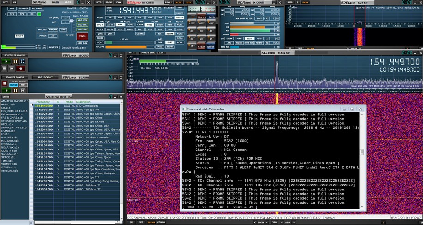Pause playback in the Record panel
This screenshot has width=423, height=225.
point(15,61)
